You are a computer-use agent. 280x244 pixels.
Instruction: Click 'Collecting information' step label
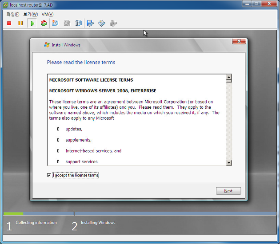coord(36,223)
